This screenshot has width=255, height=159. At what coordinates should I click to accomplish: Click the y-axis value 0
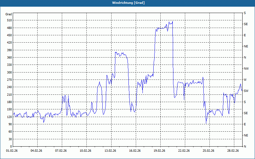11,147
